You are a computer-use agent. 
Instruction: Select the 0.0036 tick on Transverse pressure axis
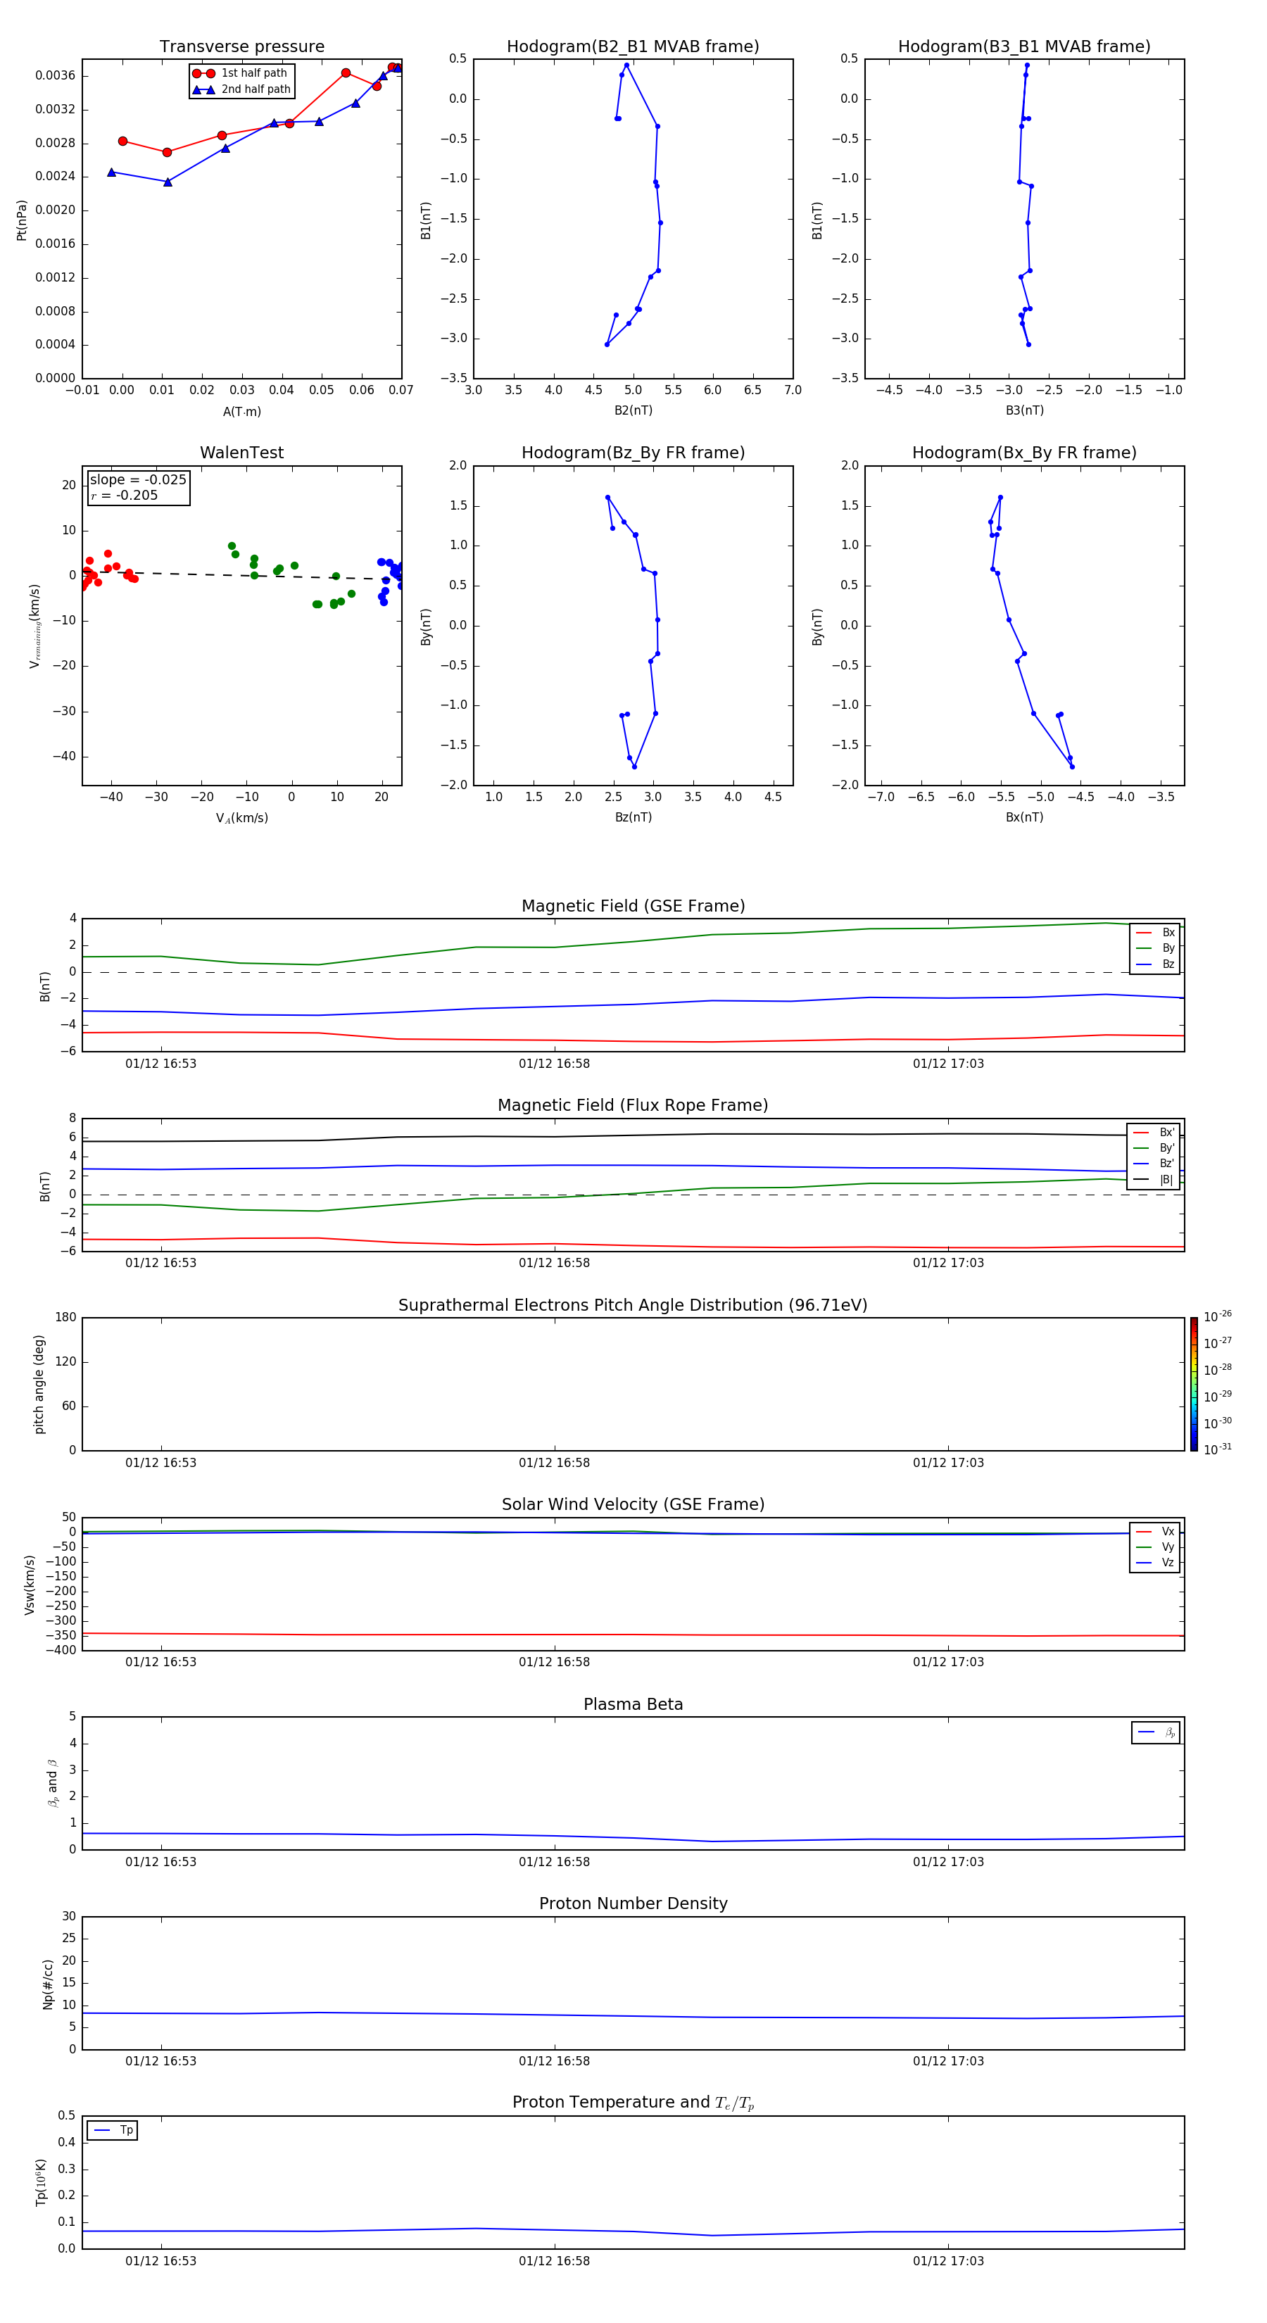pyautogui.click(x=55, y=76)
